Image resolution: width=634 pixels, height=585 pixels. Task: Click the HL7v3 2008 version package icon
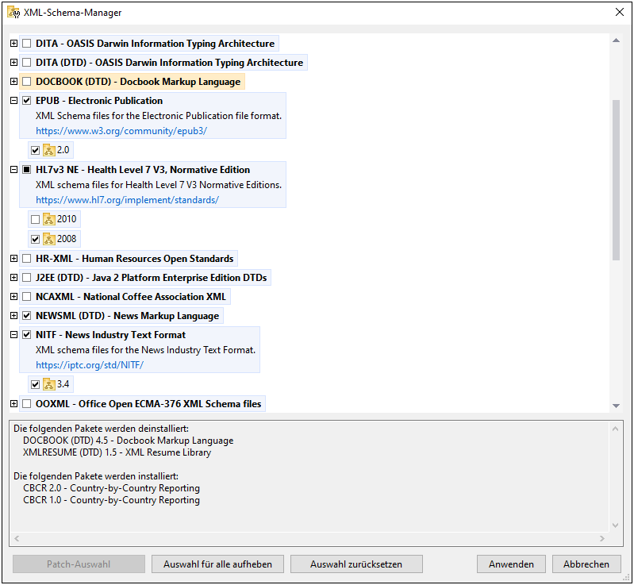(x=49, y=239)
